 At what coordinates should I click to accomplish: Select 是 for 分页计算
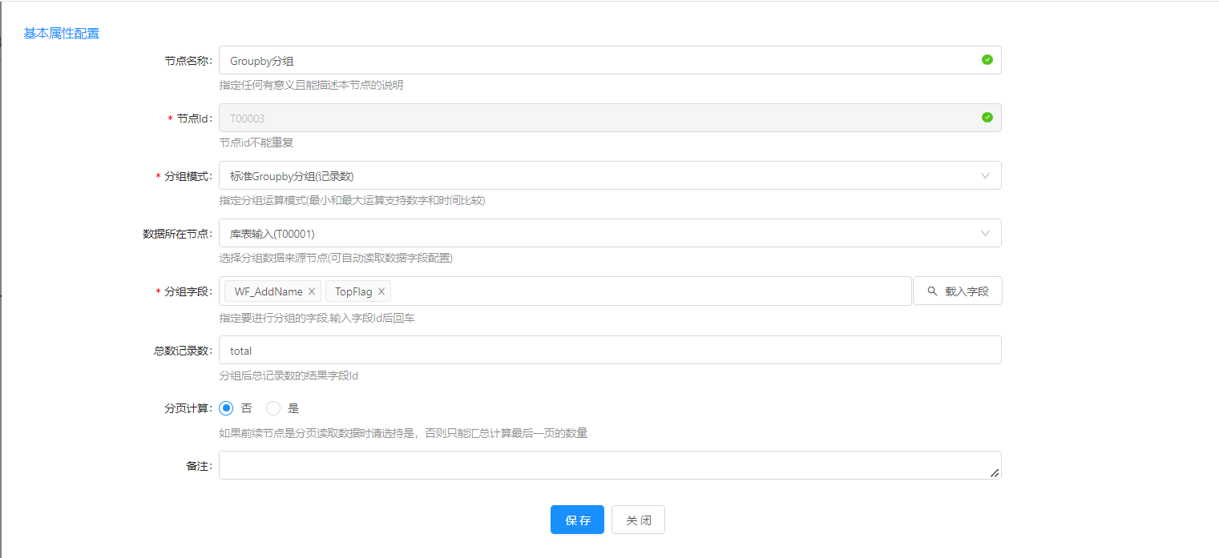click(273, 408)
